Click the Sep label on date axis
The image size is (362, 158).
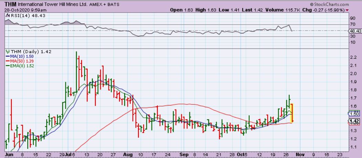click(x=185, y=155)
